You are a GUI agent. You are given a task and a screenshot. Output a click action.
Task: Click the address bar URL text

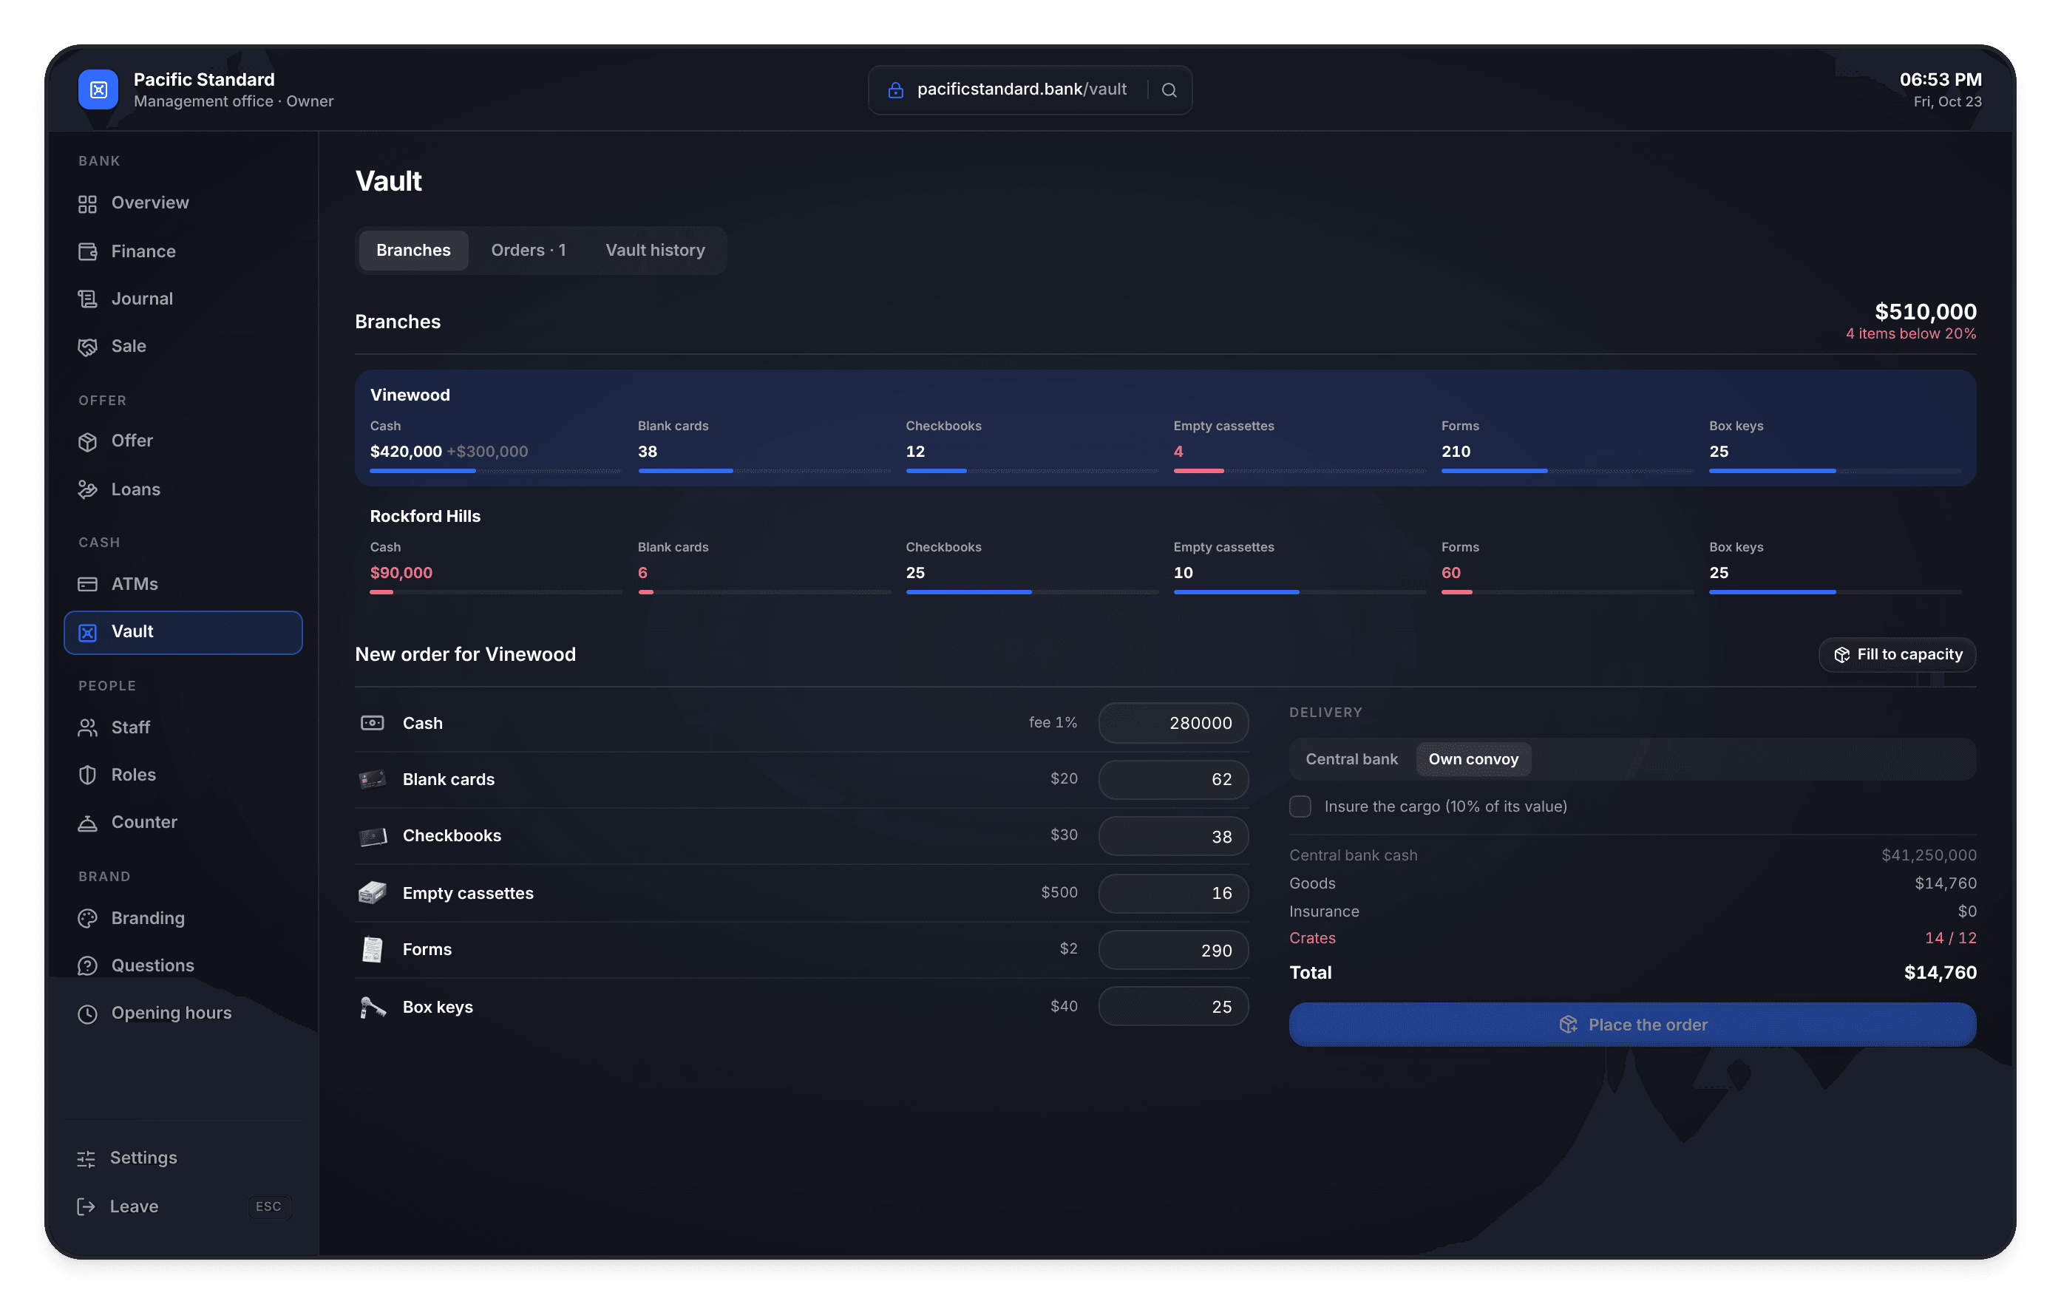point(1021,89)
